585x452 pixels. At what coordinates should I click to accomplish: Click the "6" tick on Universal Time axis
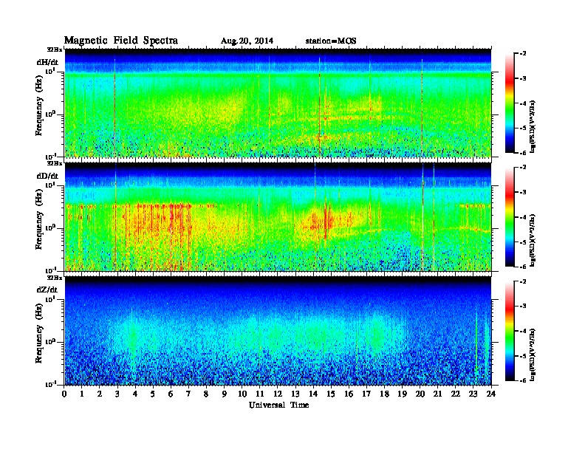coord(171,394)
